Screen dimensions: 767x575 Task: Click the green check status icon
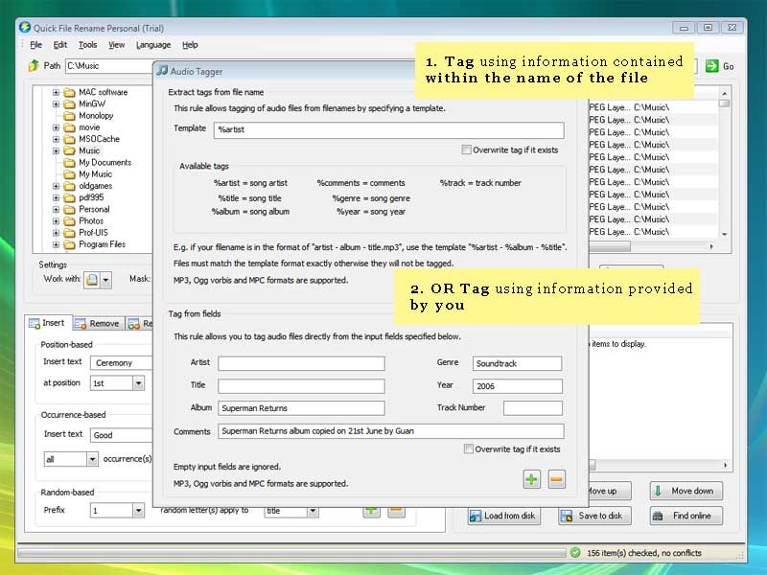575,553
